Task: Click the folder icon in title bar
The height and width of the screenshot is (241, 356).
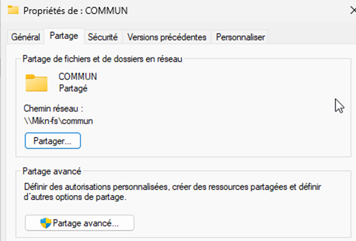Action: click(13, 10)
